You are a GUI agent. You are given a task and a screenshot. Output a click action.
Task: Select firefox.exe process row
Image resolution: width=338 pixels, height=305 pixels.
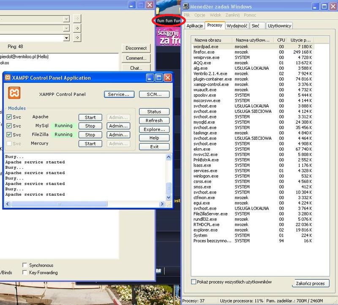pyautogui.click(x=253, y=52)
